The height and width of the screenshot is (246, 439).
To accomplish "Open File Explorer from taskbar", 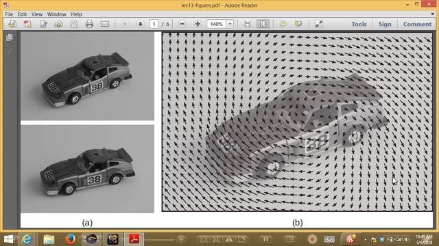I will pyautogui.click(x=49, y=239).
